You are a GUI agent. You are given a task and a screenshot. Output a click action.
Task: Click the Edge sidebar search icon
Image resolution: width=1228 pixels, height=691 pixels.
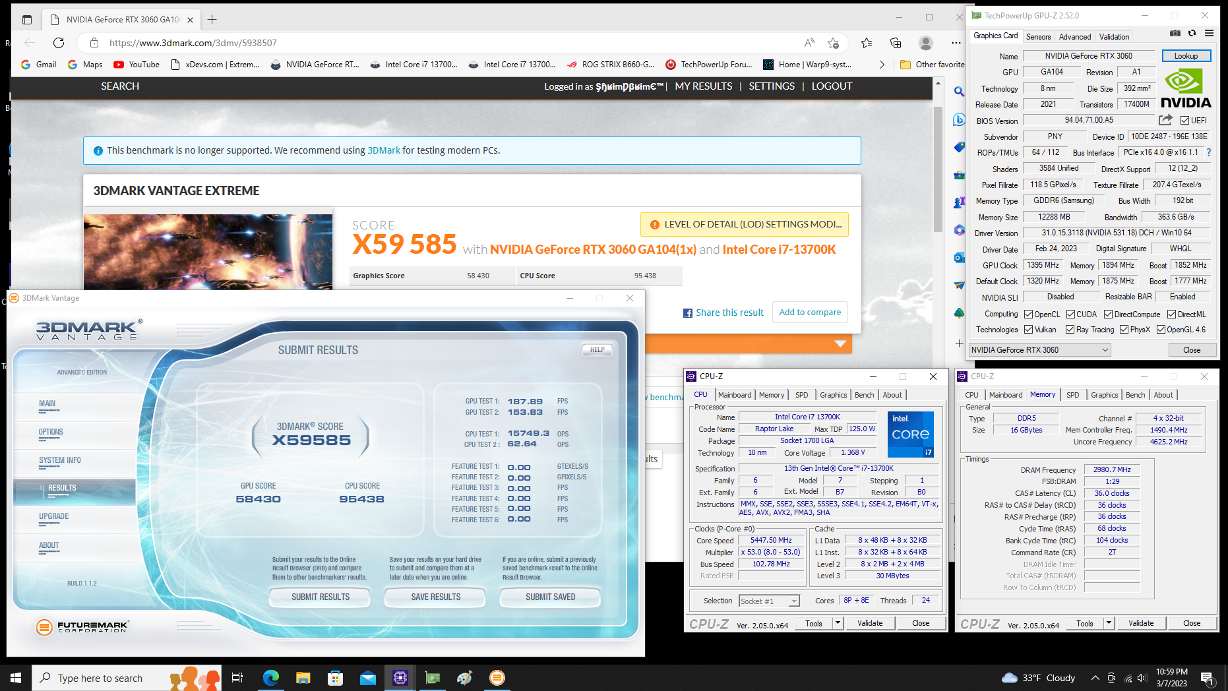pyautogui.click(x=959, y=92)
